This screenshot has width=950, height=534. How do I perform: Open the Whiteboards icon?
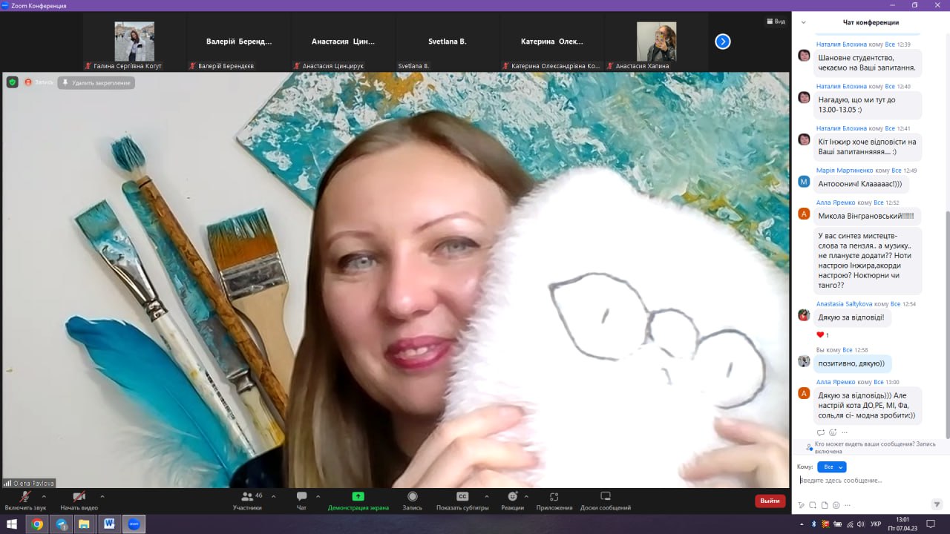[605, 496]
